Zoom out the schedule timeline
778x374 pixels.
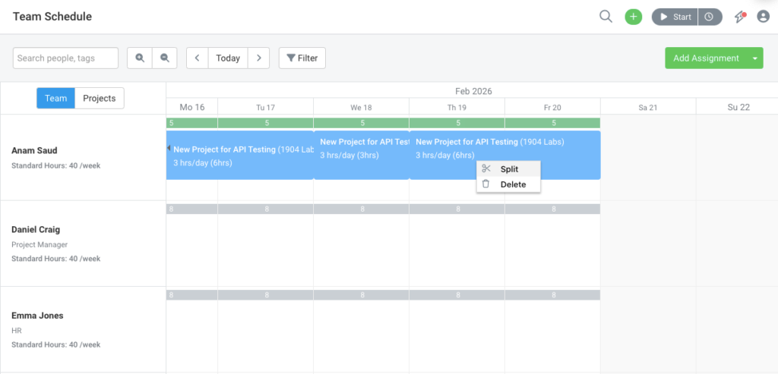(x=165, y=58)
